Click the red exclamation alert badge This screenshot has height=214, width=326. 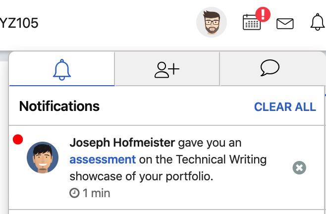point(263,14)
